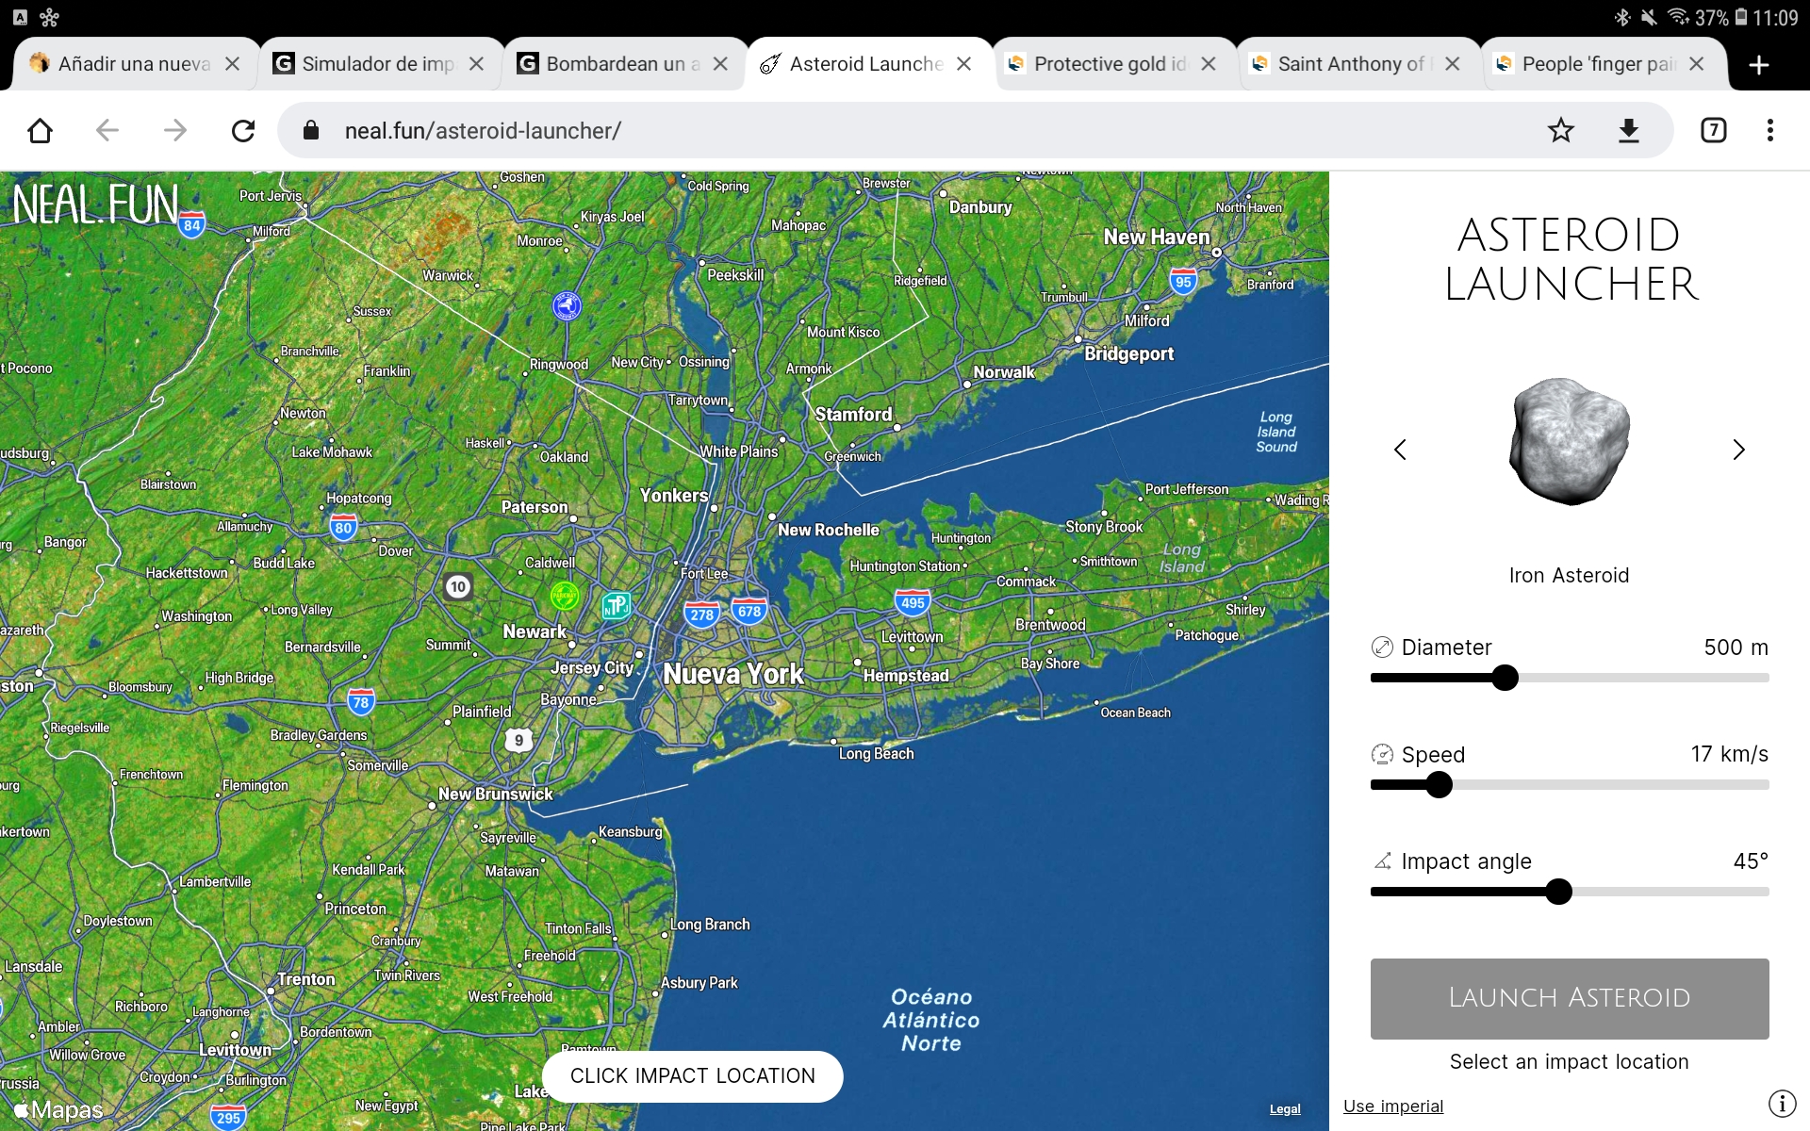
Task: Bookmark page with star icon
Action: 1561,130
